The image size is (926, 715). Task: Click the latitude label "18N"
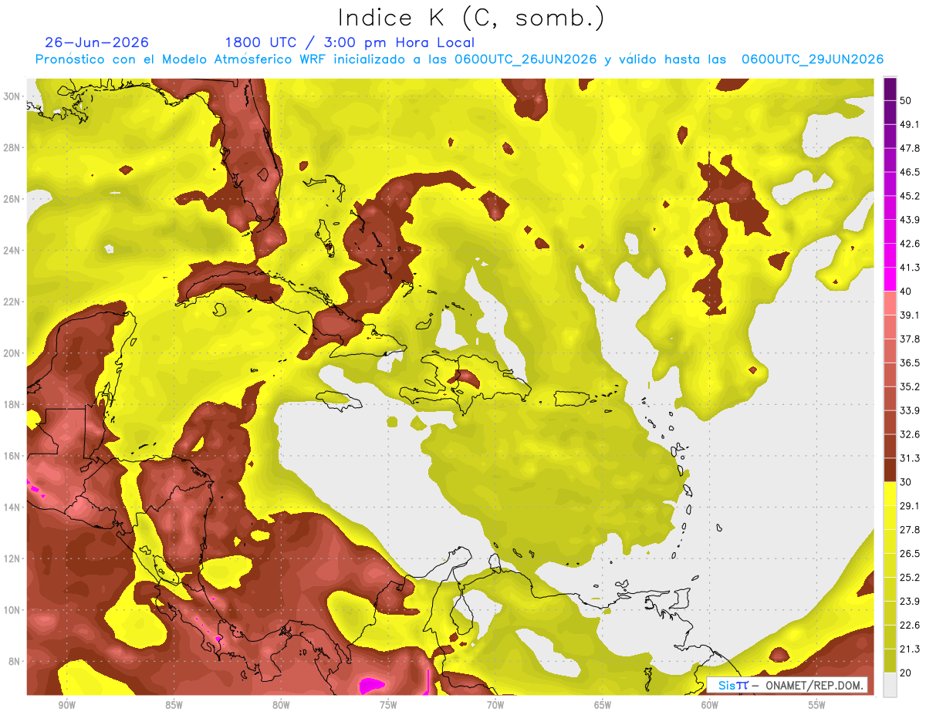point(12,404)
